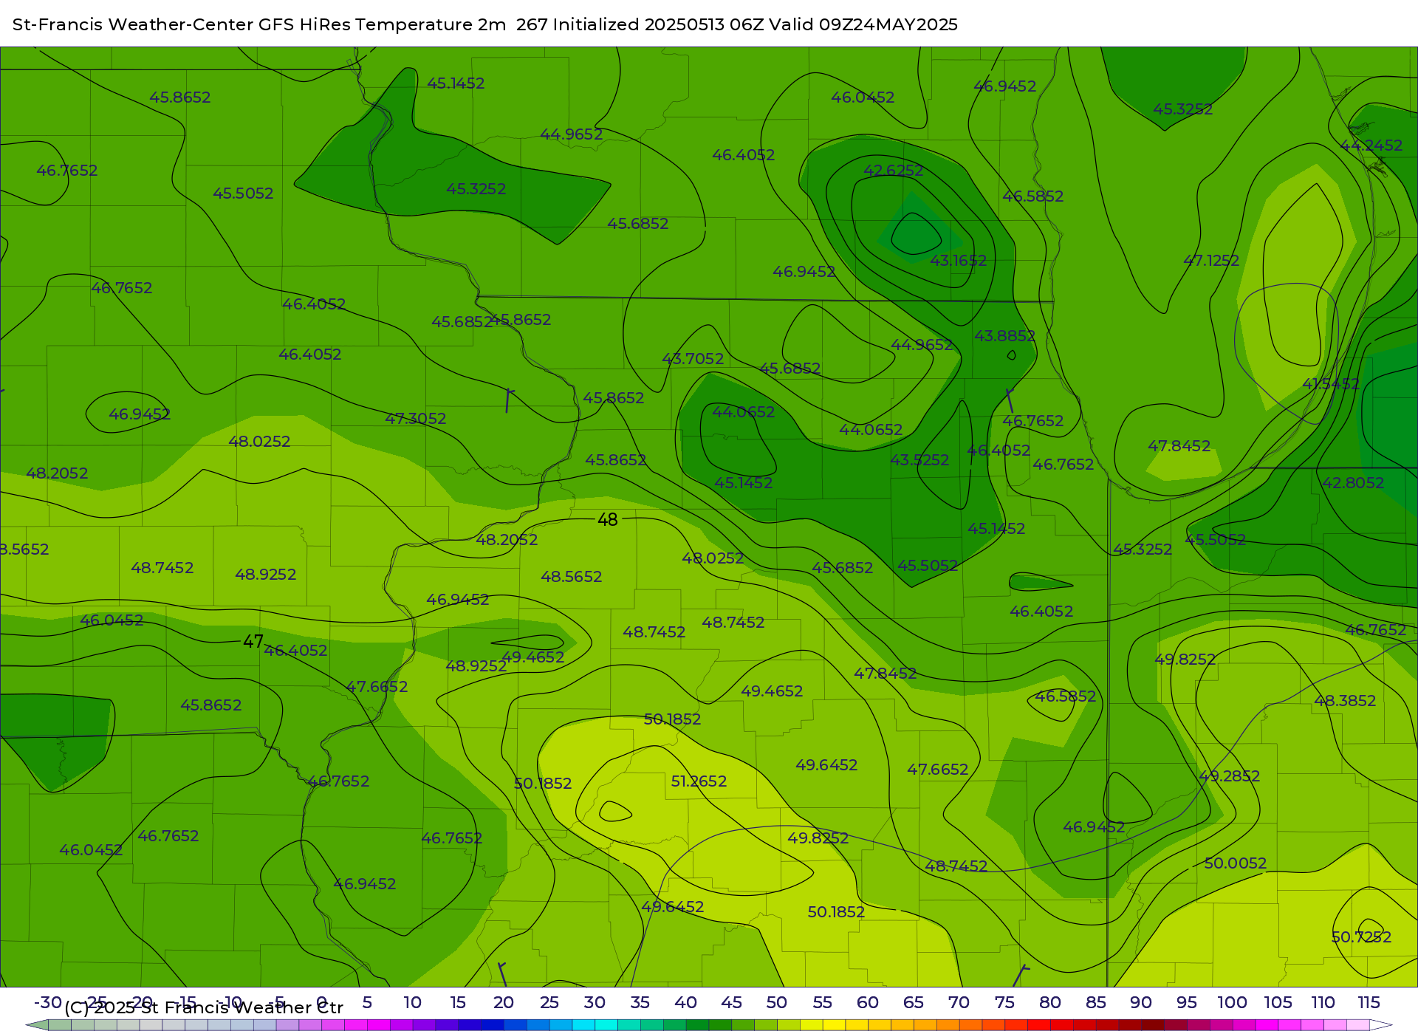The height and width of the screenshot is (1034, 1418).
Task: Click the 80 label on the color scale
Action: point(1049,1002)
